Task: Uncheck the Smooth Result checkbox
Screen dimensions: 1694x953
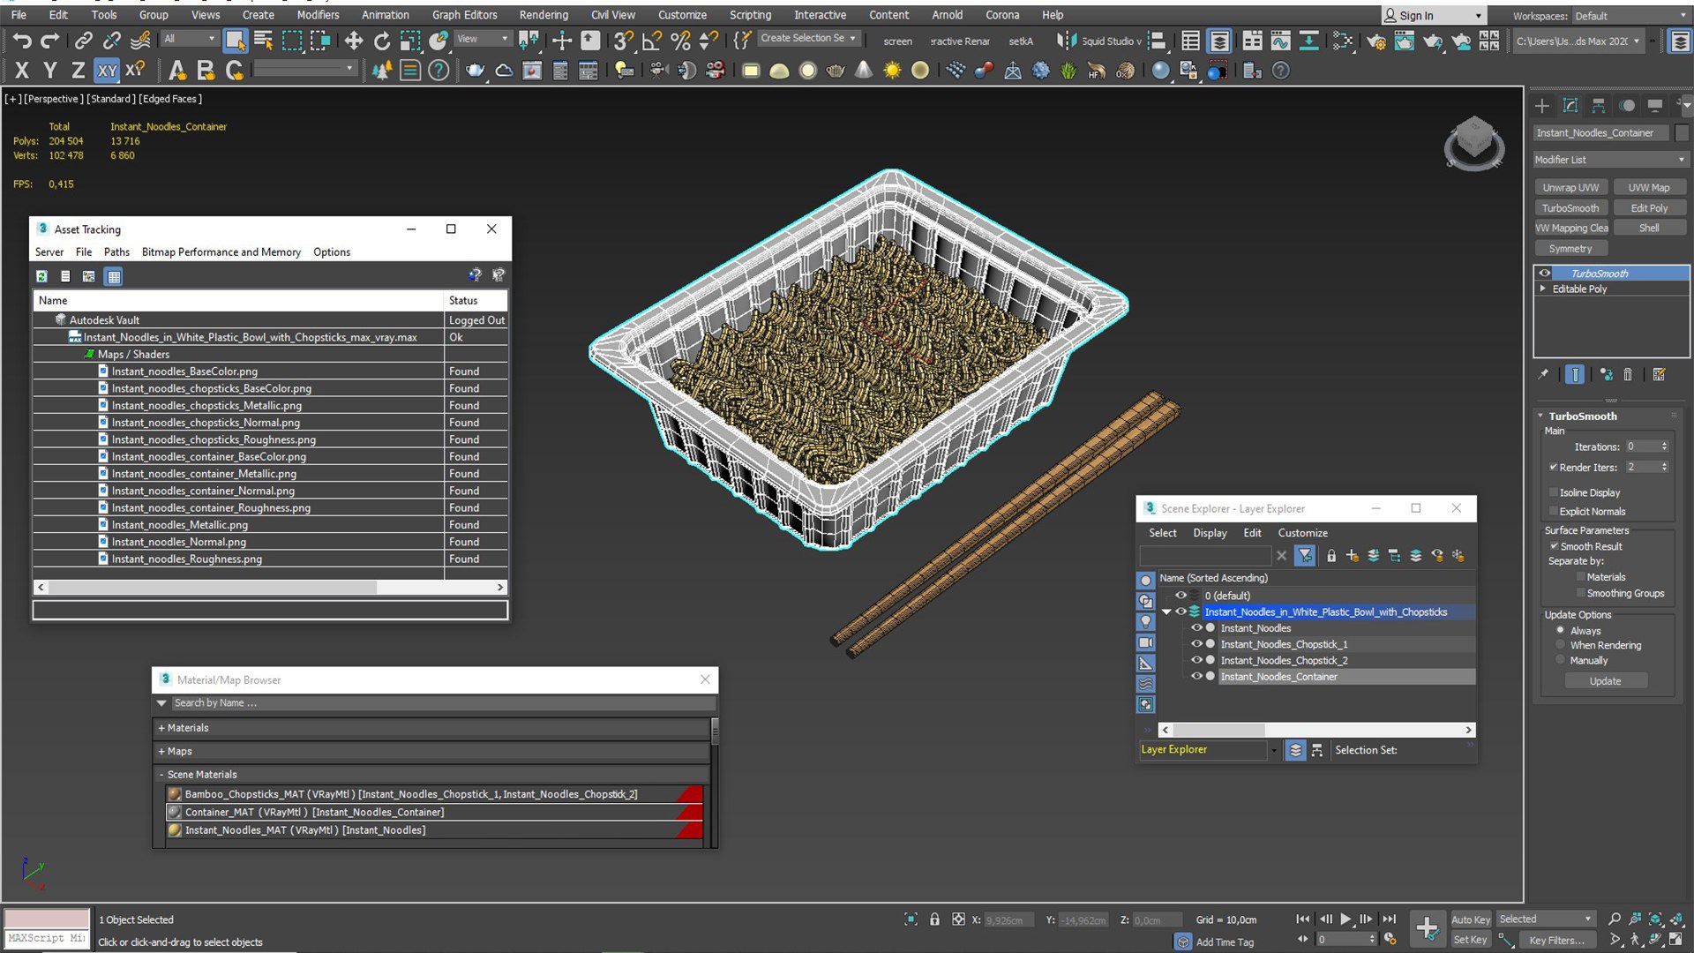Action: [1553, 546]
